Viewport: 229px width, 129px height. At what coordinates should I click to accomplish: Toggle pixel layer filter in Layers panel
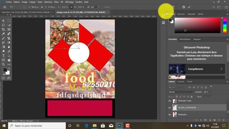tap(190, 87)
